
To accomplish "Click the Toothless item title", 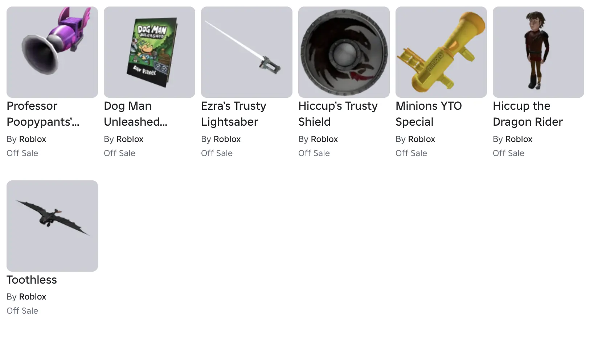I will tap(32, 280).
